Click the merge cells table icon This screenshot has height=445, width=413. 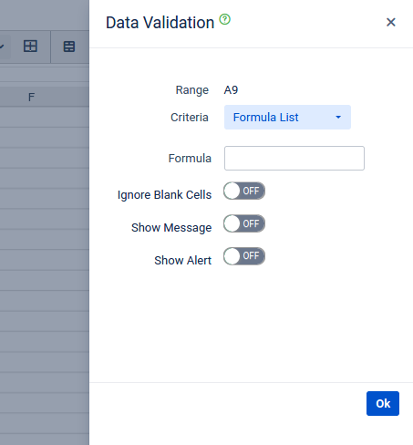point(69,47)
